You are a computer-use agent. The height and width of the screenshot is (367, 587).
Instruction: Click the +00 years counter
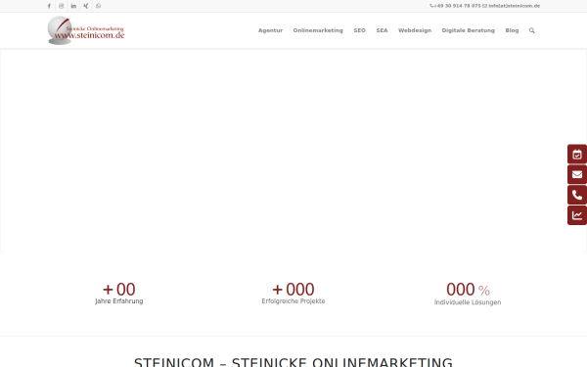coord(119,289)
